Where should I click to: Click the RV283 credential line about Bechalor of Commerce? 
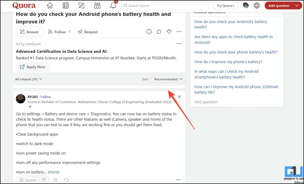tap(99, 102)
